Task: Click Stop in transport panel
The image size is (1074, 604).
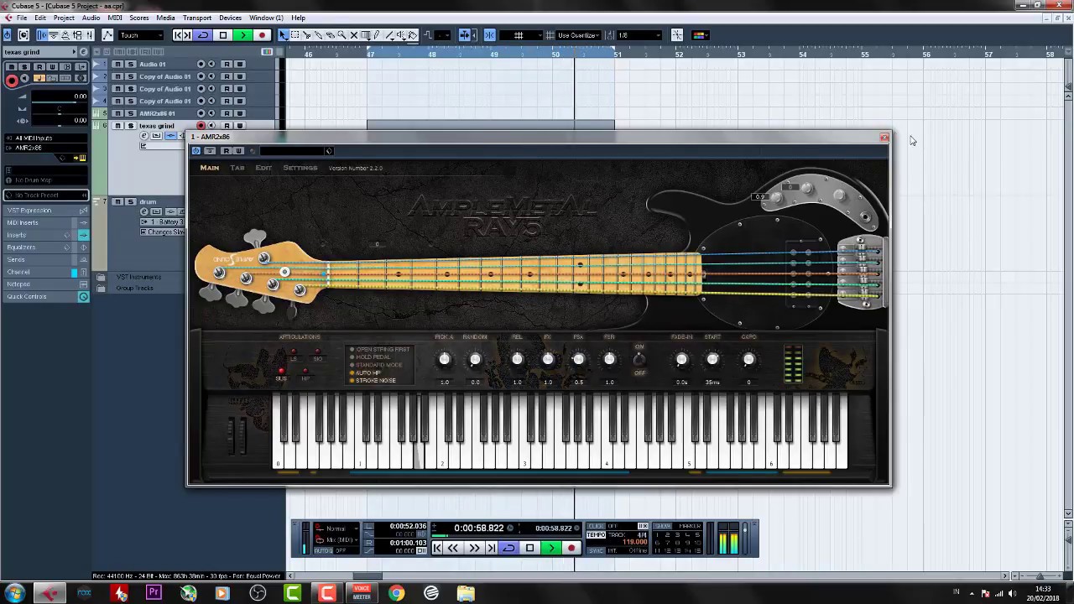Action: click(529, 548)
